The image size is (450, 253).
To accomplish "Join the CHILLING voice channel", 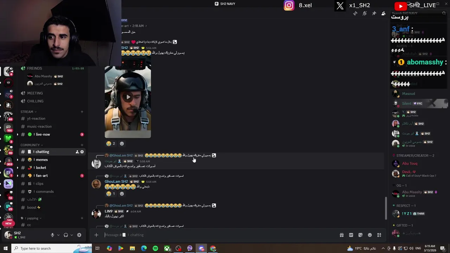I will pyautogui.click(x=52, y=101).
